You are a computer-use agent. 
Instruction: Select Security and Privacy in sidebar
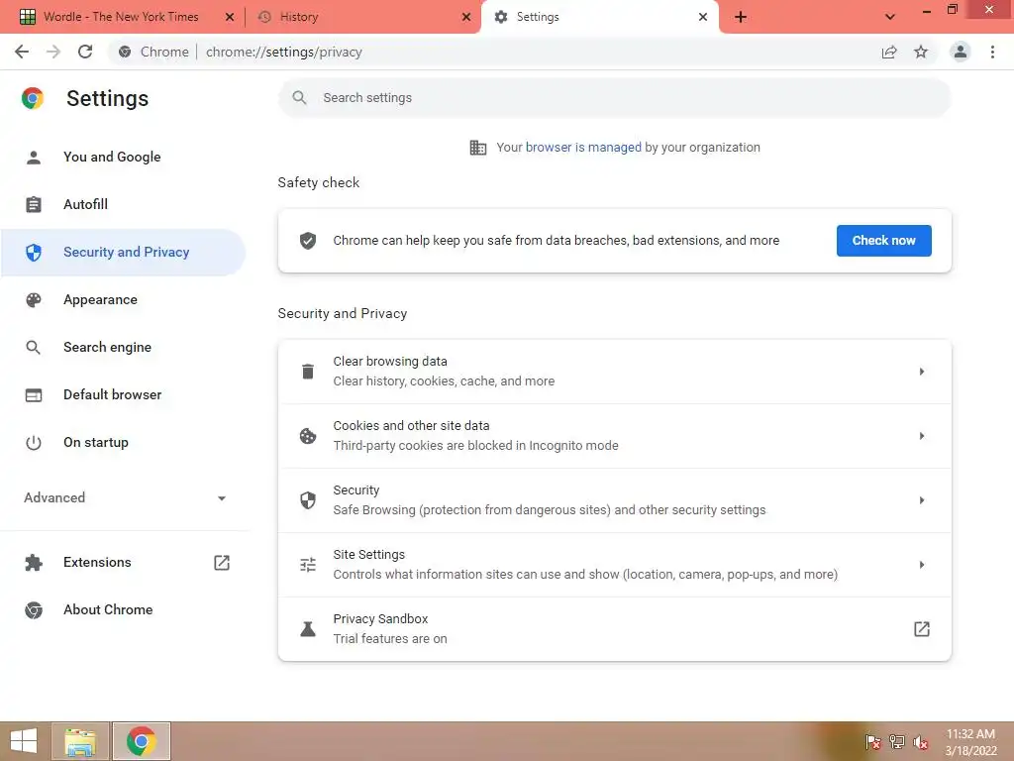pyautogui.click(x=123, y=252)
